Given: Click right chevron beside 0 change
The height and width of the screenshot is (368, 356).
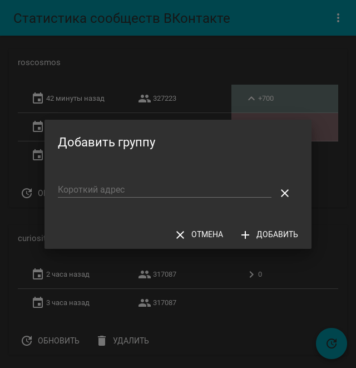Looking at the screenshot, I should pyautogui.click(x=251, y=274).
